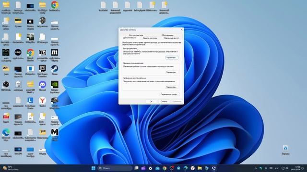
Task: Select the Yandex desktop shortcut
Action: coord(43,102)
